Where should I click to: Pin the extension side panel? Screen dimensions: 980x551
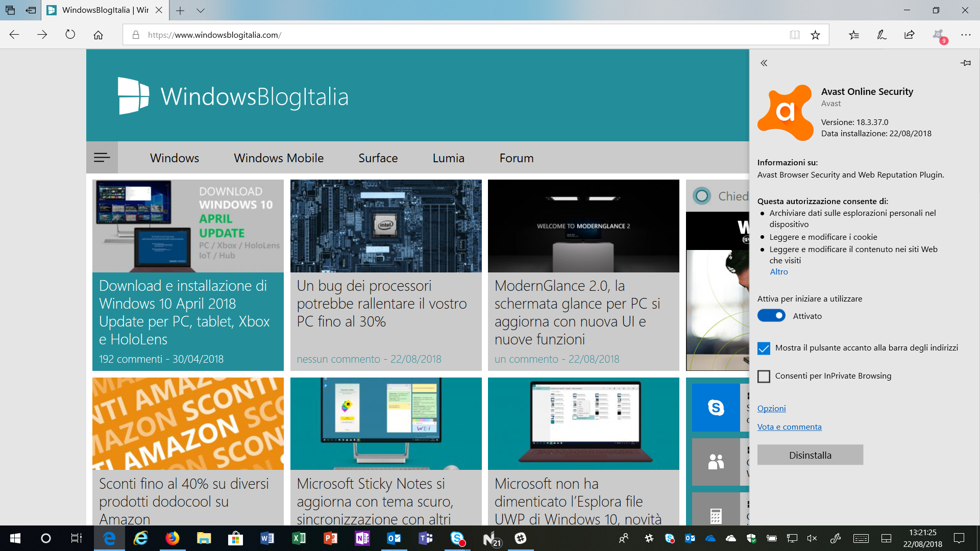coord(965,63)
